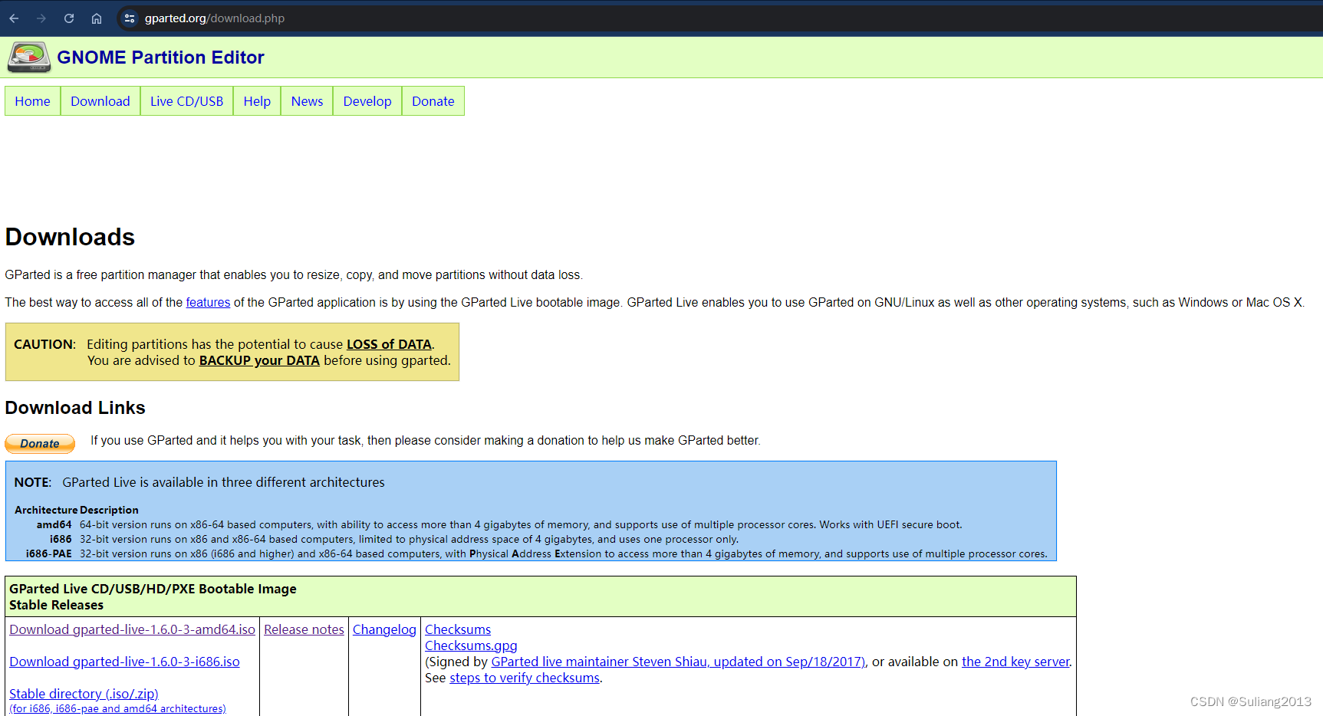Click the GParted disk logo

coord(29,57)
